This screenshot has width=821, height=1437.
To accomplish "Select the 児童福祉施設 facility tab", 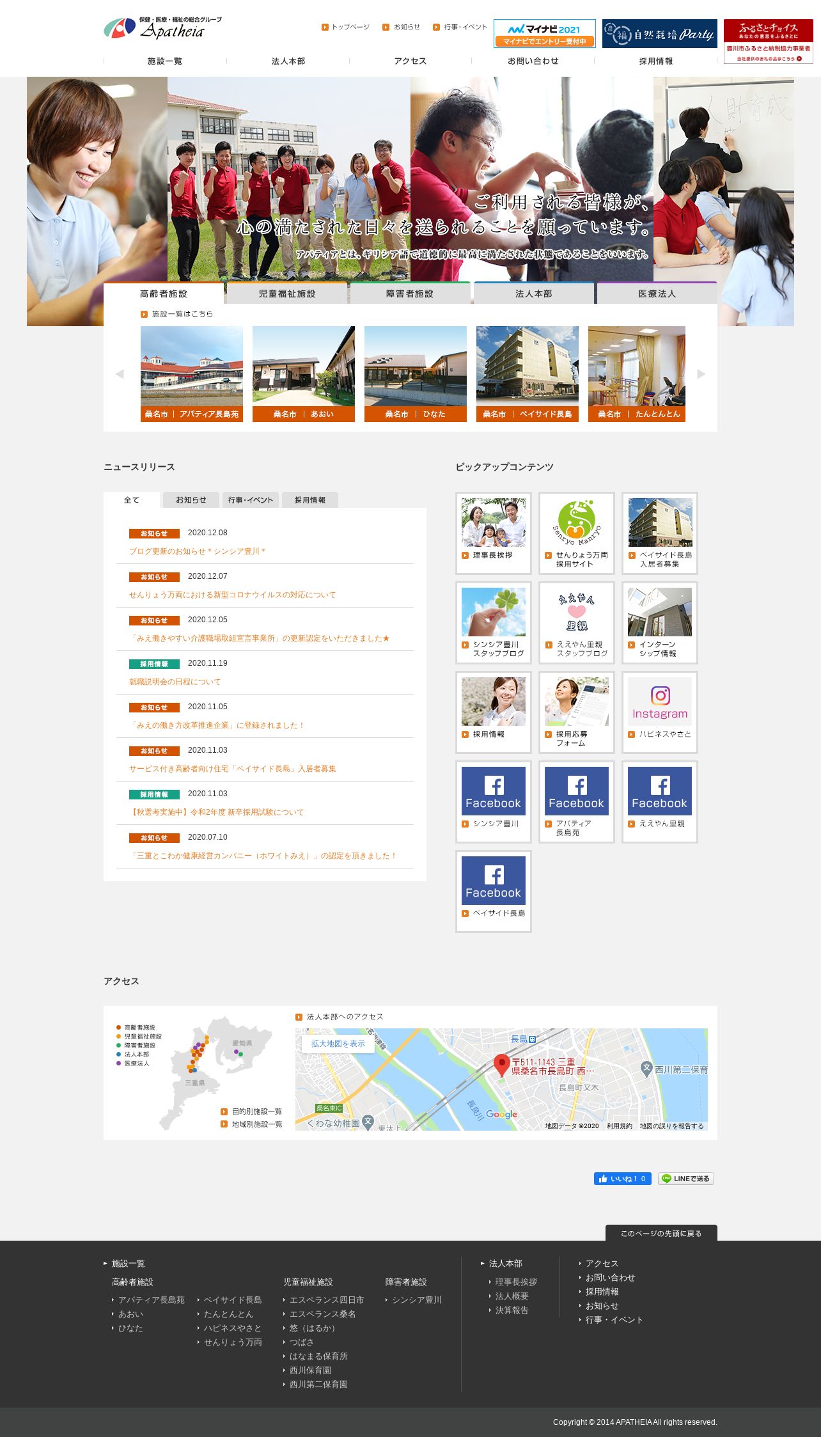I will pos(286,293).
